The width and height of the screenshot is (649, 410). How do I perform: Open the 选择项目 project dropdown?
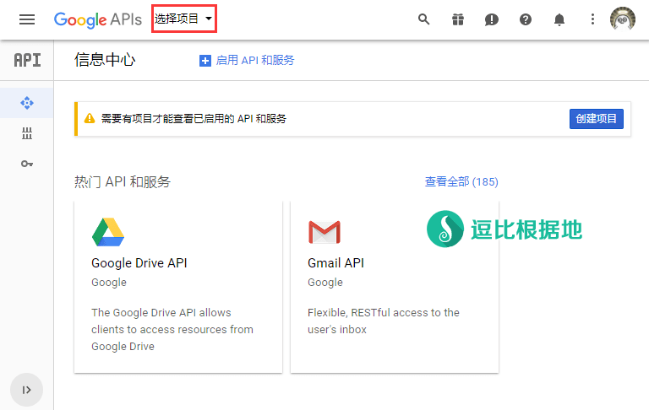tap(183, 19)
